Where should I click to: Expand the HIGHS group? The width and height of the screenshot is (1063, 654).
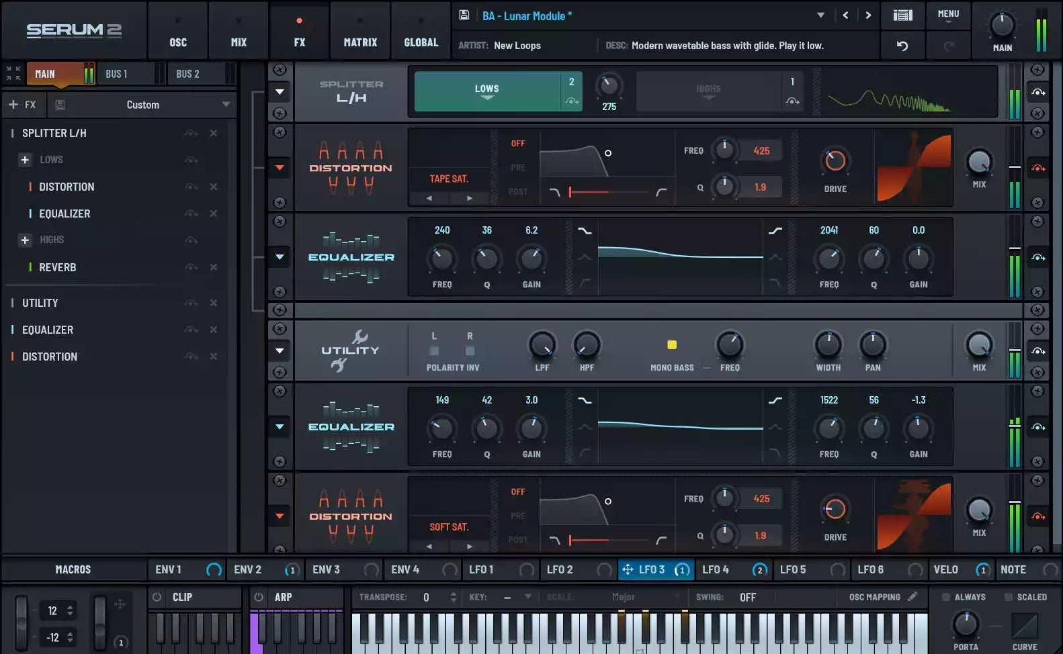(x=25, y=240)
